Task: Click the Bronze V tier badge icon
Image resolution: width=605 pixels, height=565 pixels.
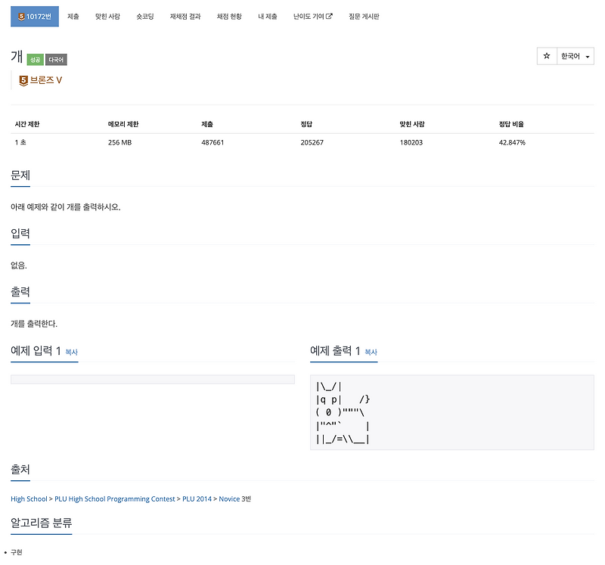Action: (23, 80)
